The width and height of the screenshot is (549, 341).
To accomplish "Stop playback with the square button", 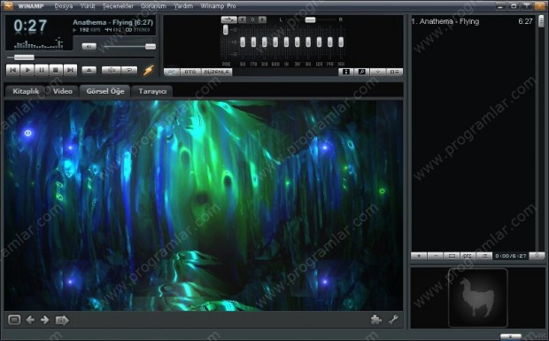I will pyautogui.click(x=56, y=70).
